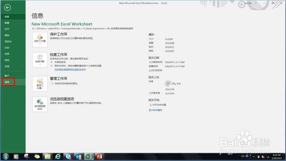Open the 管理工作簿 manage workbook button
The image size is (286, 161).
[x=40, y=84]
